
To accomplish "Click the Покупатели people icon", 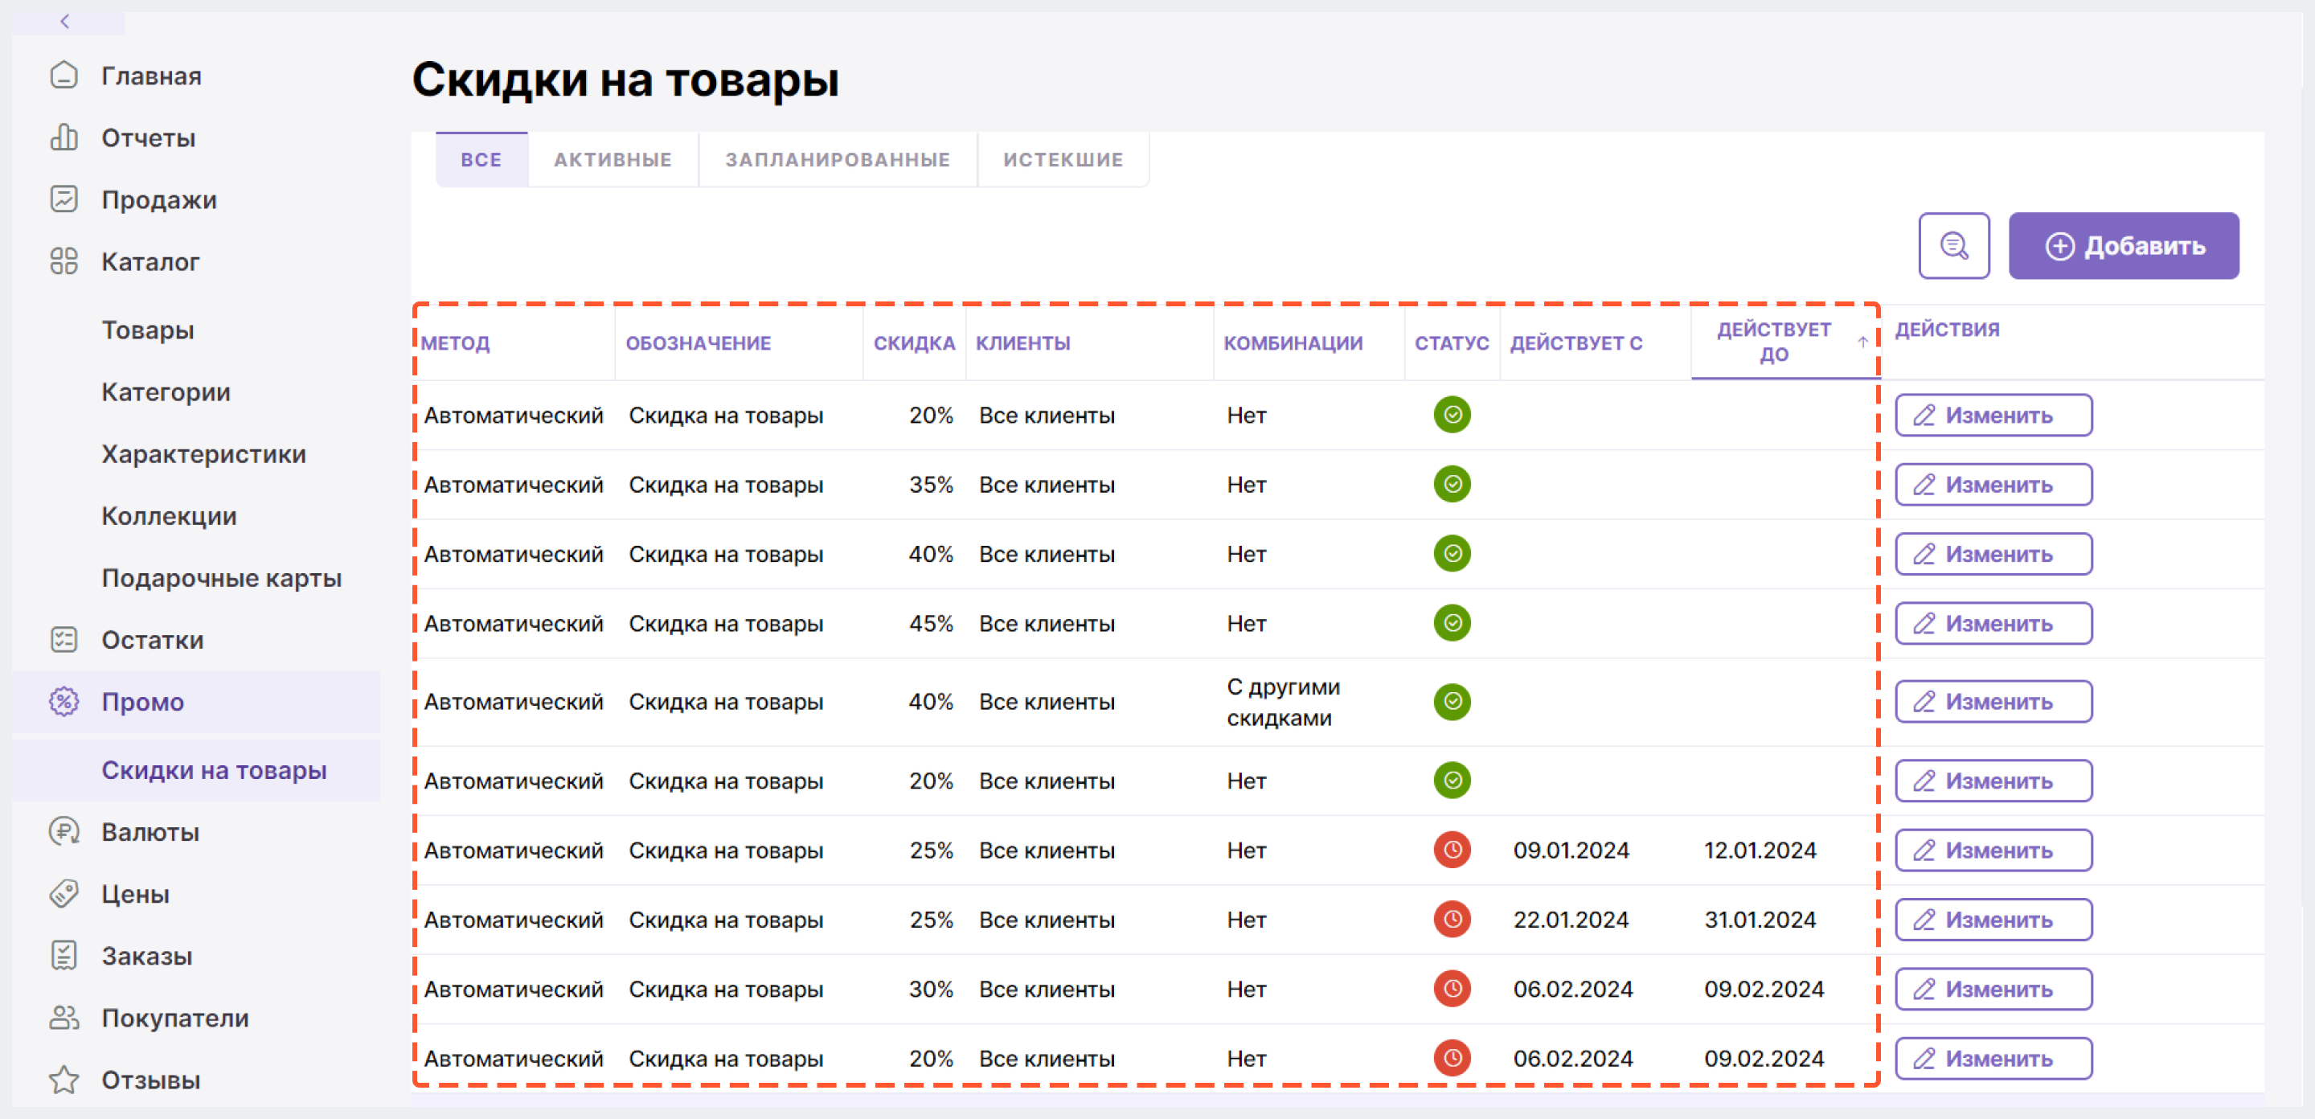I will (64, 1019).
